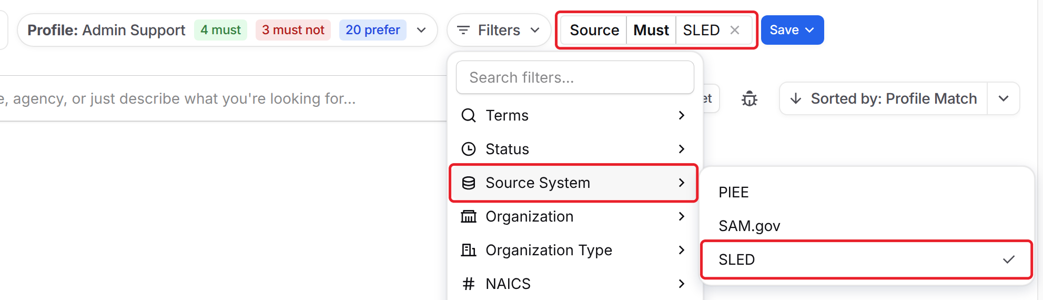Click the office icon beside Organization Type
The height and width of the screenshot is (300, 1043).
click(468, 250)
